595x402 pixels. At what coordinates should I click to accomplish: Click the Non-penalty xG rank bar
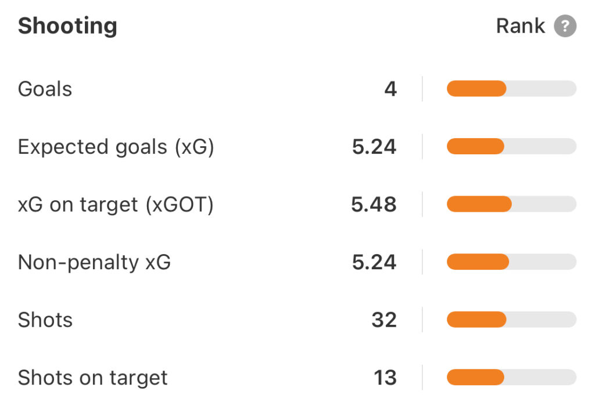pyautogui.click(x=511, y=262)
